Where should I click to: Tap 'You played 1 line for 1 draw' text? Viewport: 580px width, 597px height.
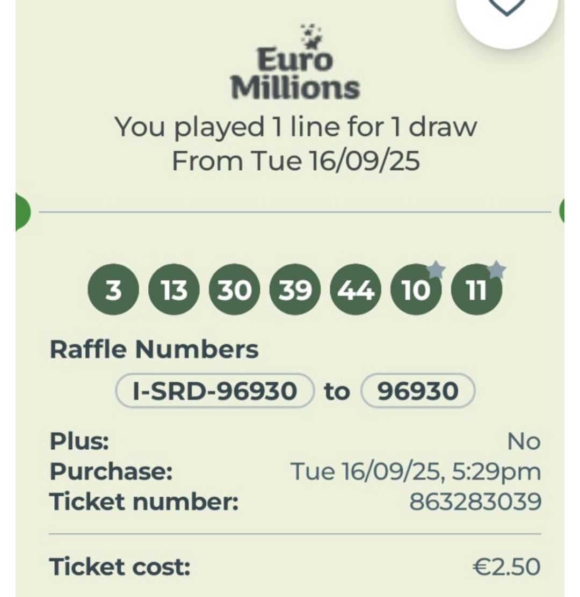[x=295, y=127]
